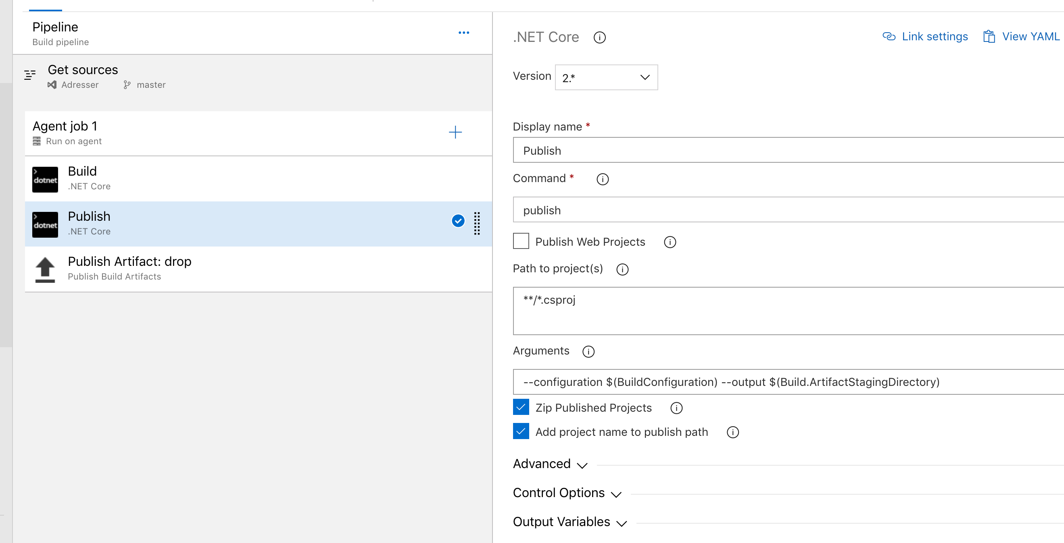Click the Display name input field

(x=785, y=151)
